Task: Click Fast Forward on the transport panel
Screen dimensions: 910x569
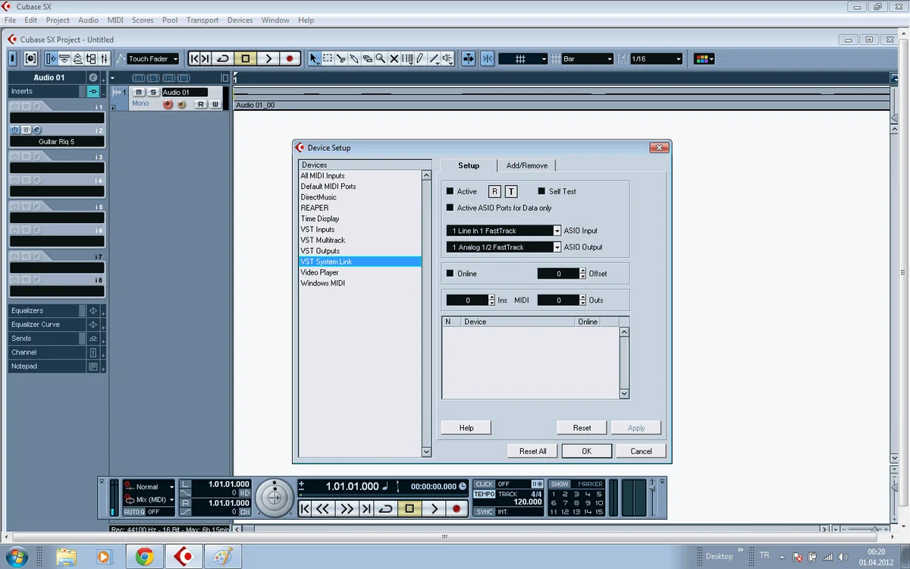Action: pos(347,508)
